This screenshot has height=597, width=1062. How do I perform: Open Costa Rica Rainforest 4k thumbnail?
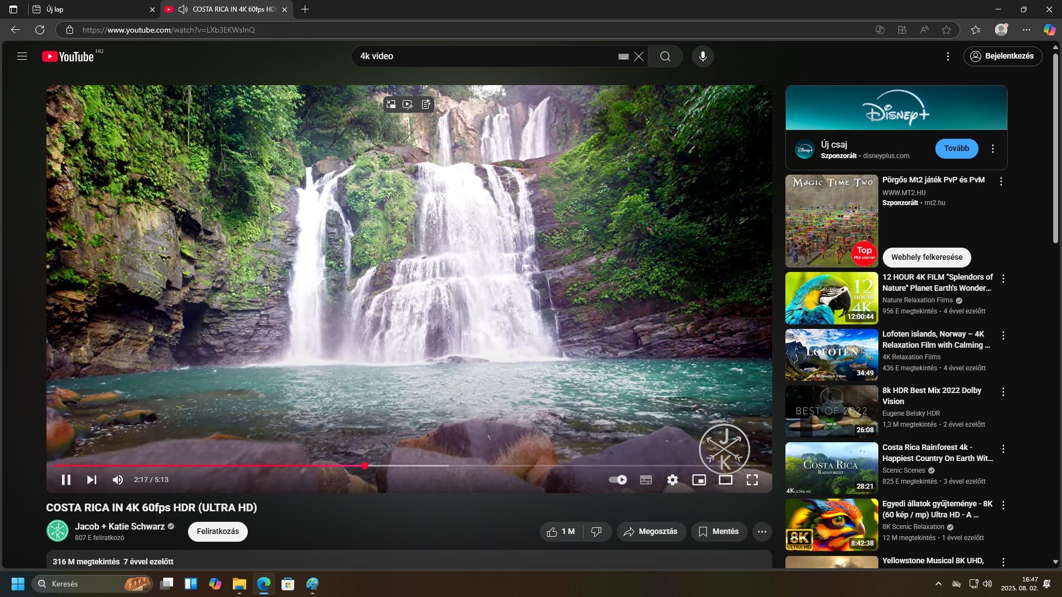pyautogui.click(x=831, y=468)
